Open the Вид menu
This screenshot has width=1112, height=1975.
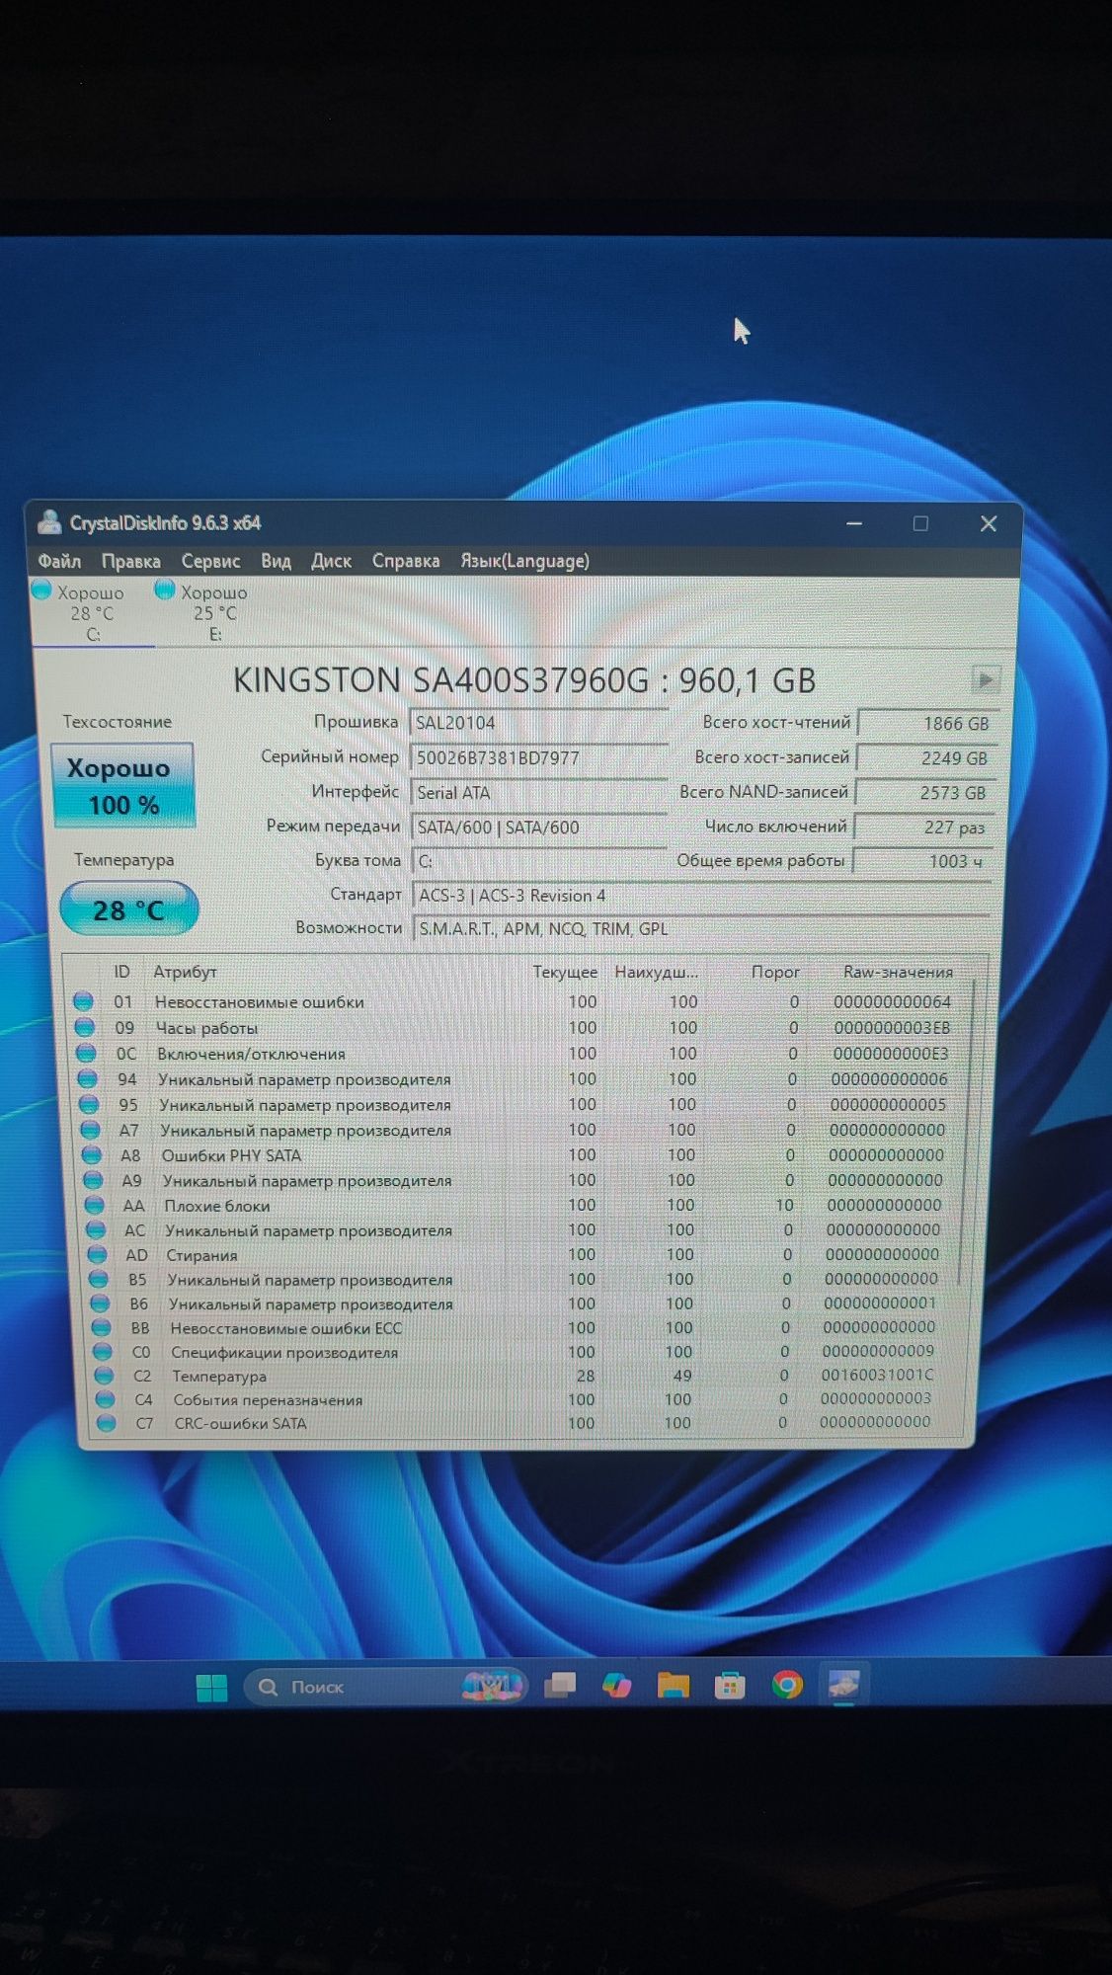tap(276, 561)
